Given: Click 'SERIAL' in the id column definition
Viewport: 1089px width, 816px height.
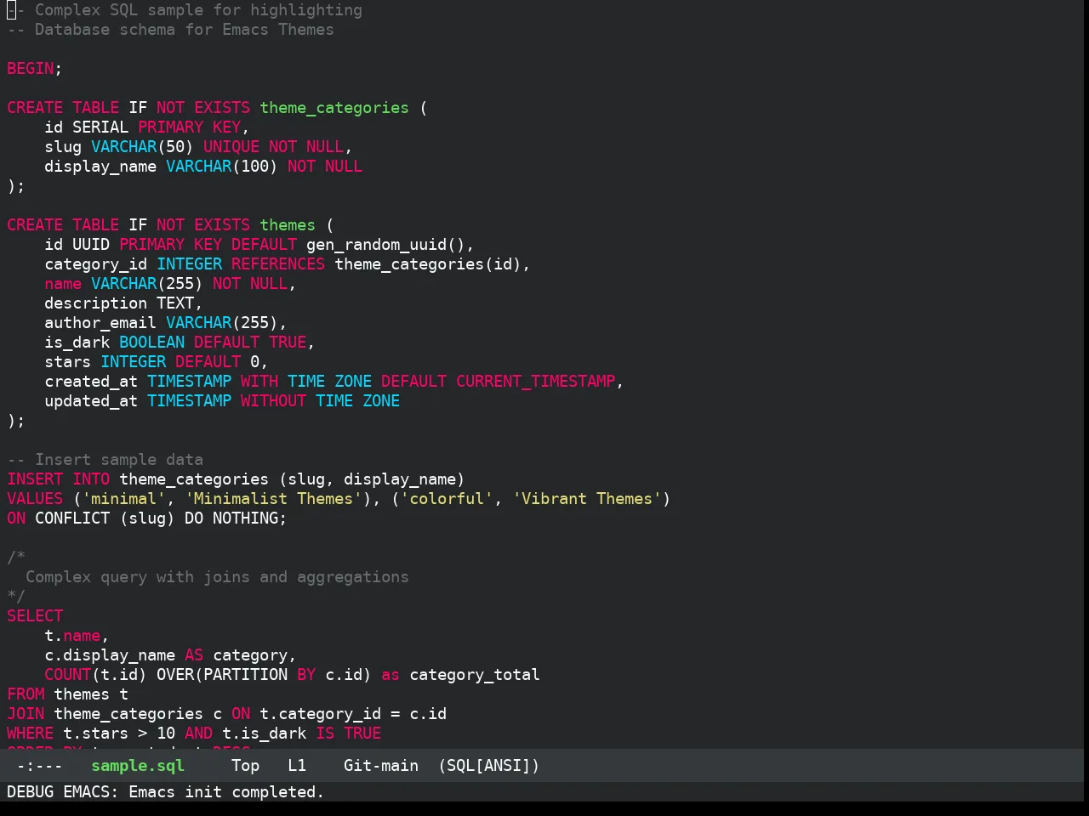Looking at the screenshot, I should click(100, 127).
